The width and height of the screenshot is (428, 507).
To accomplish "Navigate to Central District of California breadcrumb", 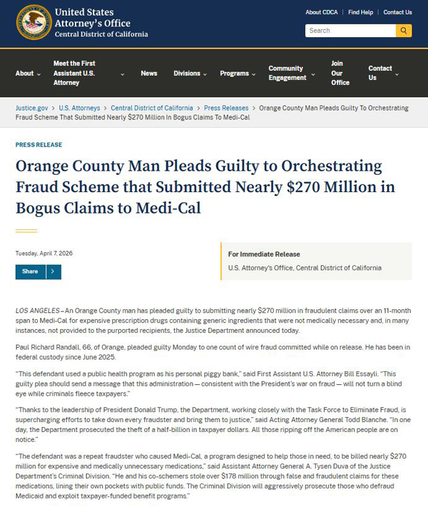I will [153, 108].
